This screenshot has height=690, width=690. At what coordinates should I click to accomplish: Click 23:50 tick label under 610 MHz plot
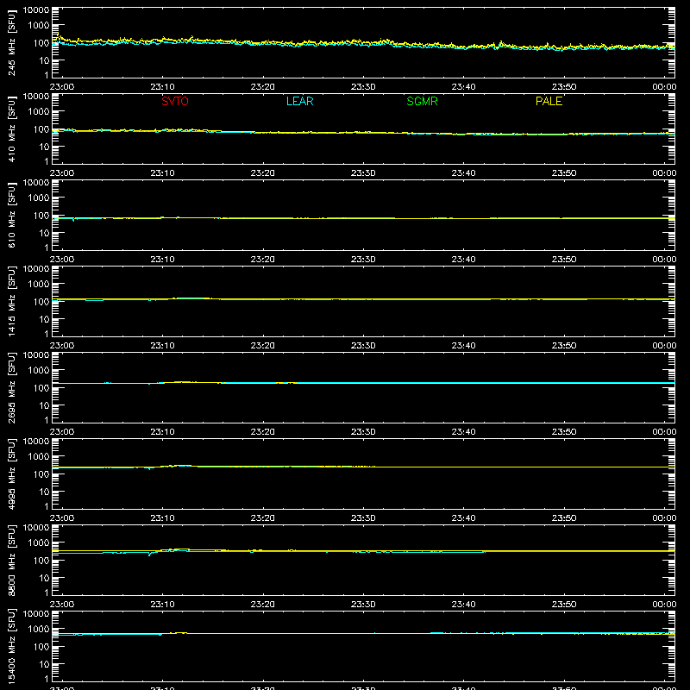click(564, 260)
